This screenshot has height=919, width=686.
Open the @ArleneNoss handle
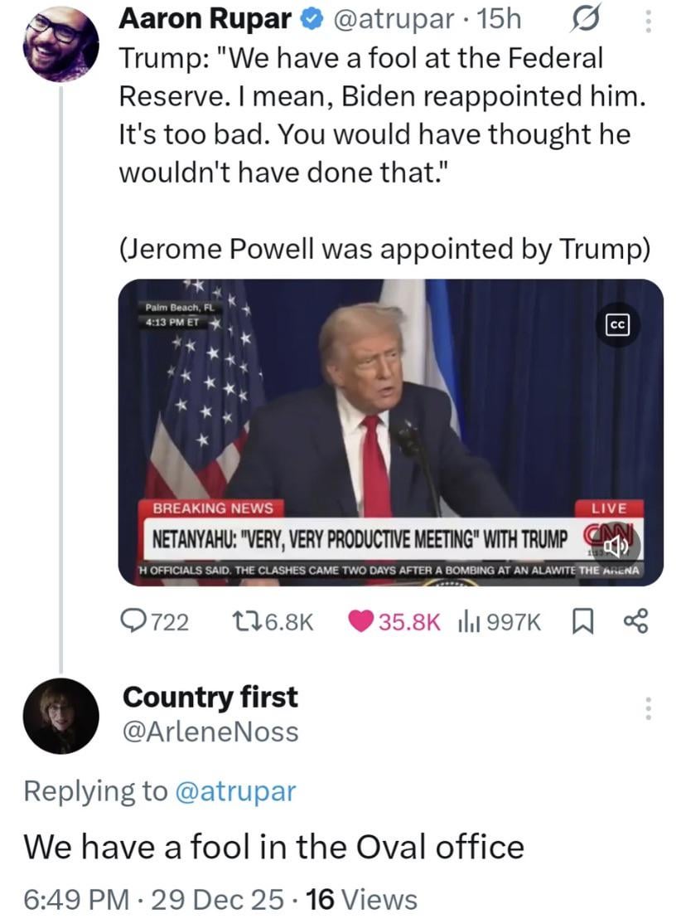(x=210, y=732)
